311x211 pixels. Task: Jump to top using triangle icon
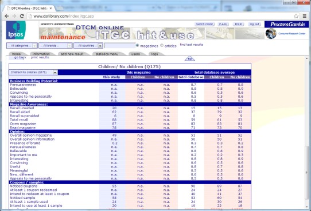[190, 59]
